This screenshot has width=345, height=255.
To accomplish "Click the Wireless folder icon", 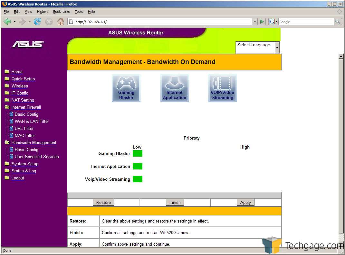I will [x=7, y=86].
